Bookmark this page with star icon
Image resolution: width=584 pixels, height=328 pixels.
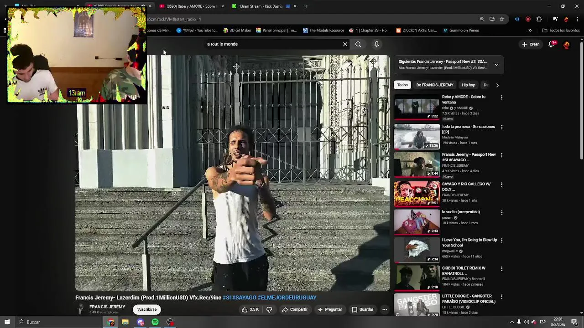pyautogui.click(x=502, y=19)
